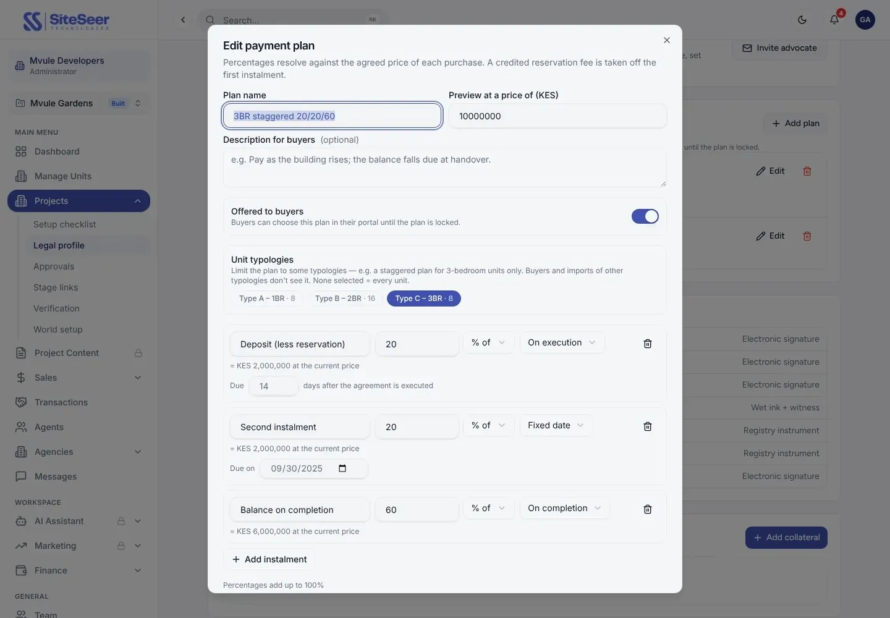
Task: Click the Balance on completion name field
Action: 300,509
